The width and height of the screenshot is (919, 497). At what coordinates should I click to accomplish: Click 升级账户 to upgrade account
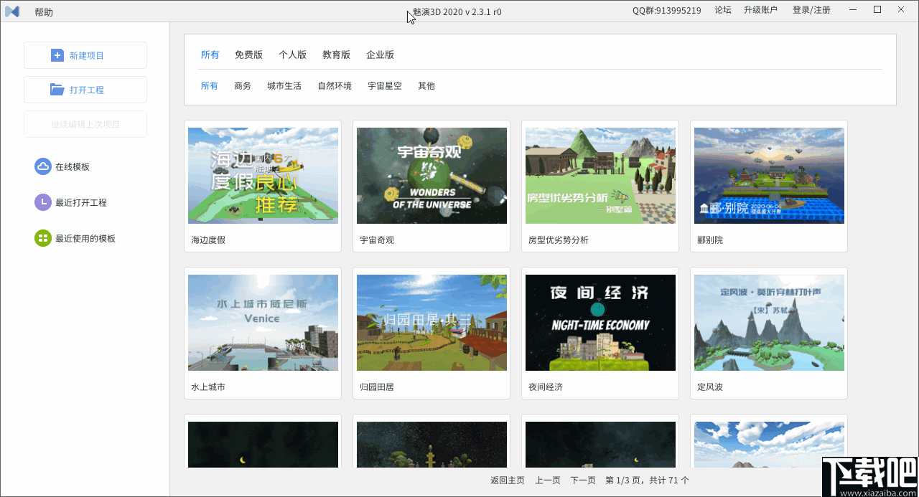760,10
